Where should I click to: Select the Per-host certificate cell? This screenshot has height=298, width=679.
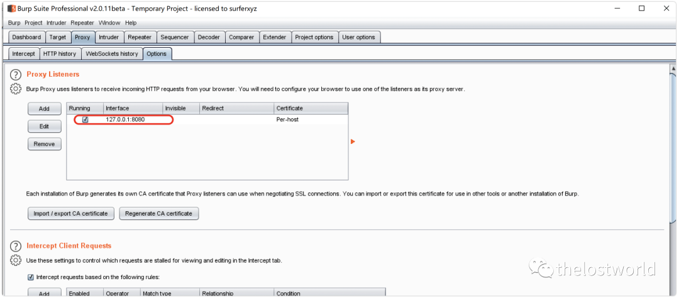point(311,119)
